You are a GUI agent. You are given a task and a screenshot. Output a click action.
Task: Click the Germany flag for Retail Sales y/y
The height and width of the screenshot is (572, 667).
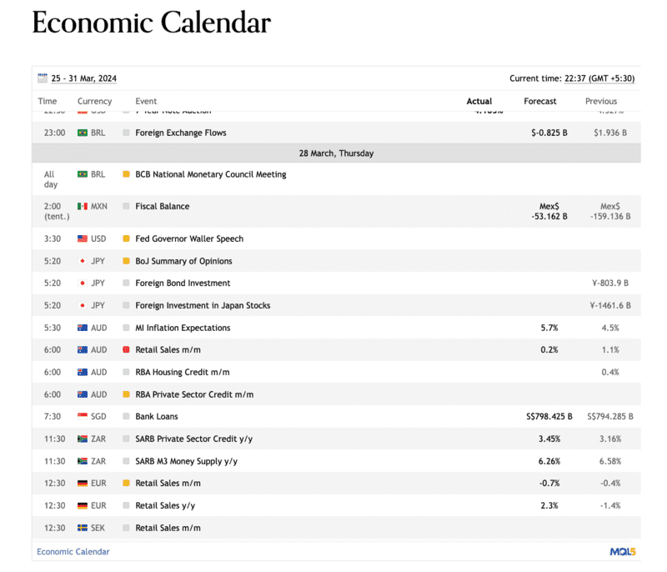click(83, 505)
